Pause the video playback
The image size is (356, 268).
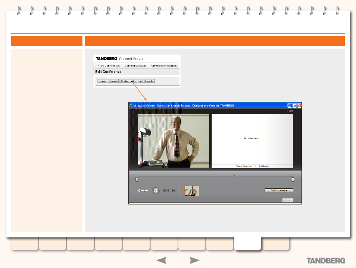156,191
